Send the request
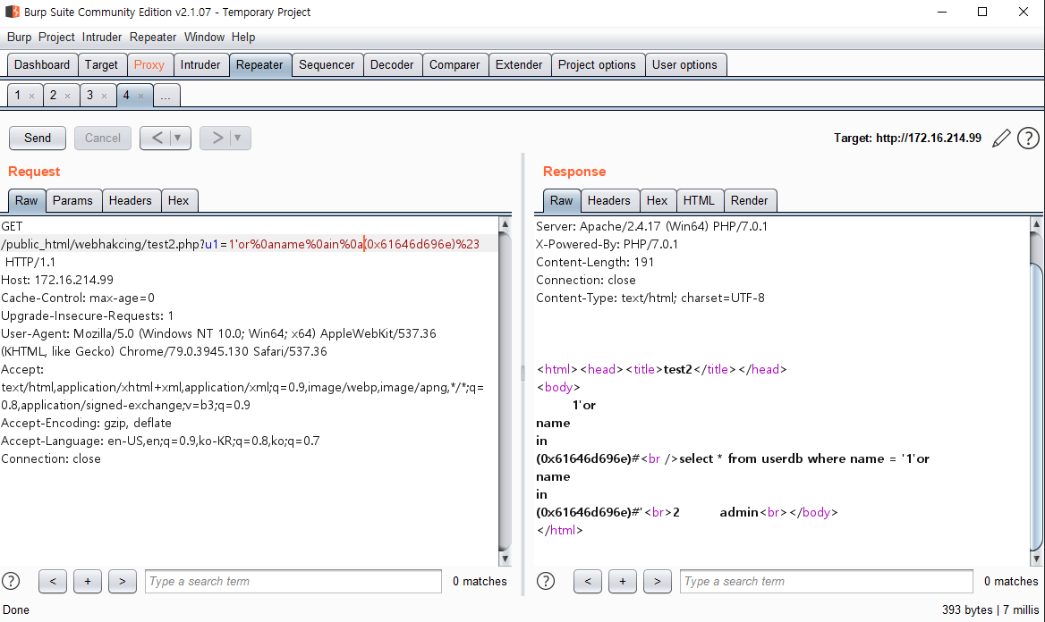 (x=38, y=138)
